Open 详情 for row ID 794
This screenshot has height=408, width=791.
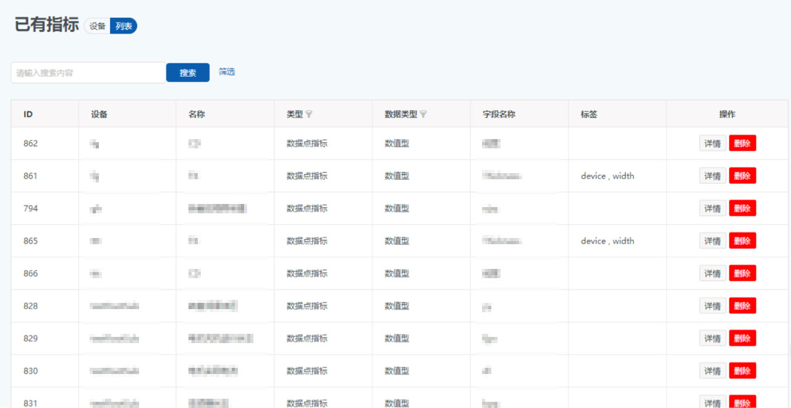(713, 208)
